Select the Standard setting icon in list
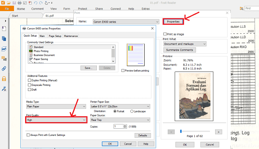The height and width of the screenshot is (149, 259). click(x=31, y=47)
